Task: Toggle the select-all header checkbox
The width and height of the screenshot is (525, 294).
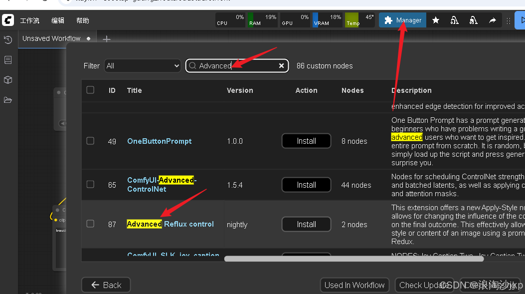Action: 90,90
